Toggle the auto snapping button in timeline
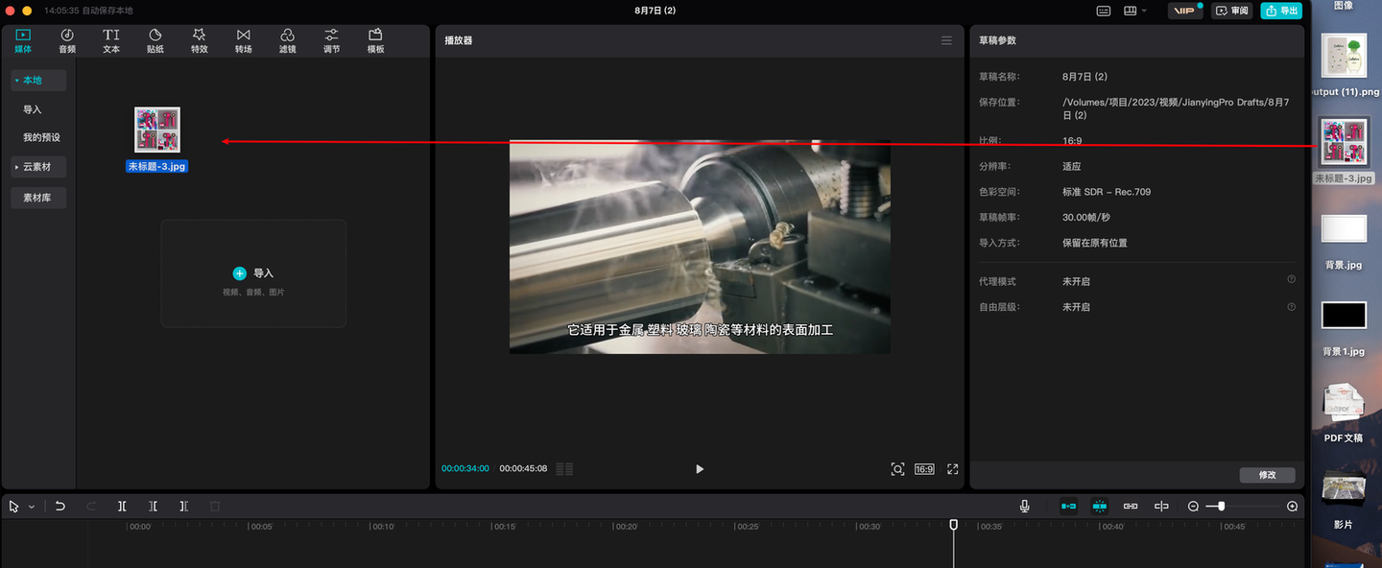 [x=1099, y=506]
